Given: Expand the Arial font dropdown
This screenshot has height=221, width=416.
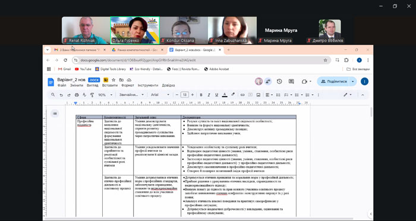Looking at the screenshot, I should pyautogui.click(x=160, y=95).
